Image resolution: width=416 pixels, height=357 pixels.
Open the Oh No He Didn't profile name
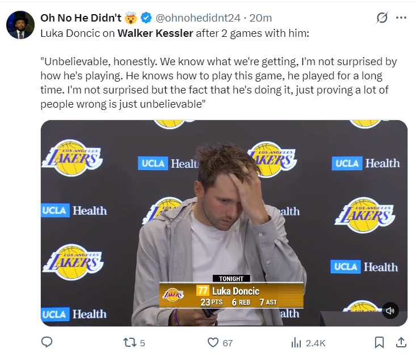[81, 18]
